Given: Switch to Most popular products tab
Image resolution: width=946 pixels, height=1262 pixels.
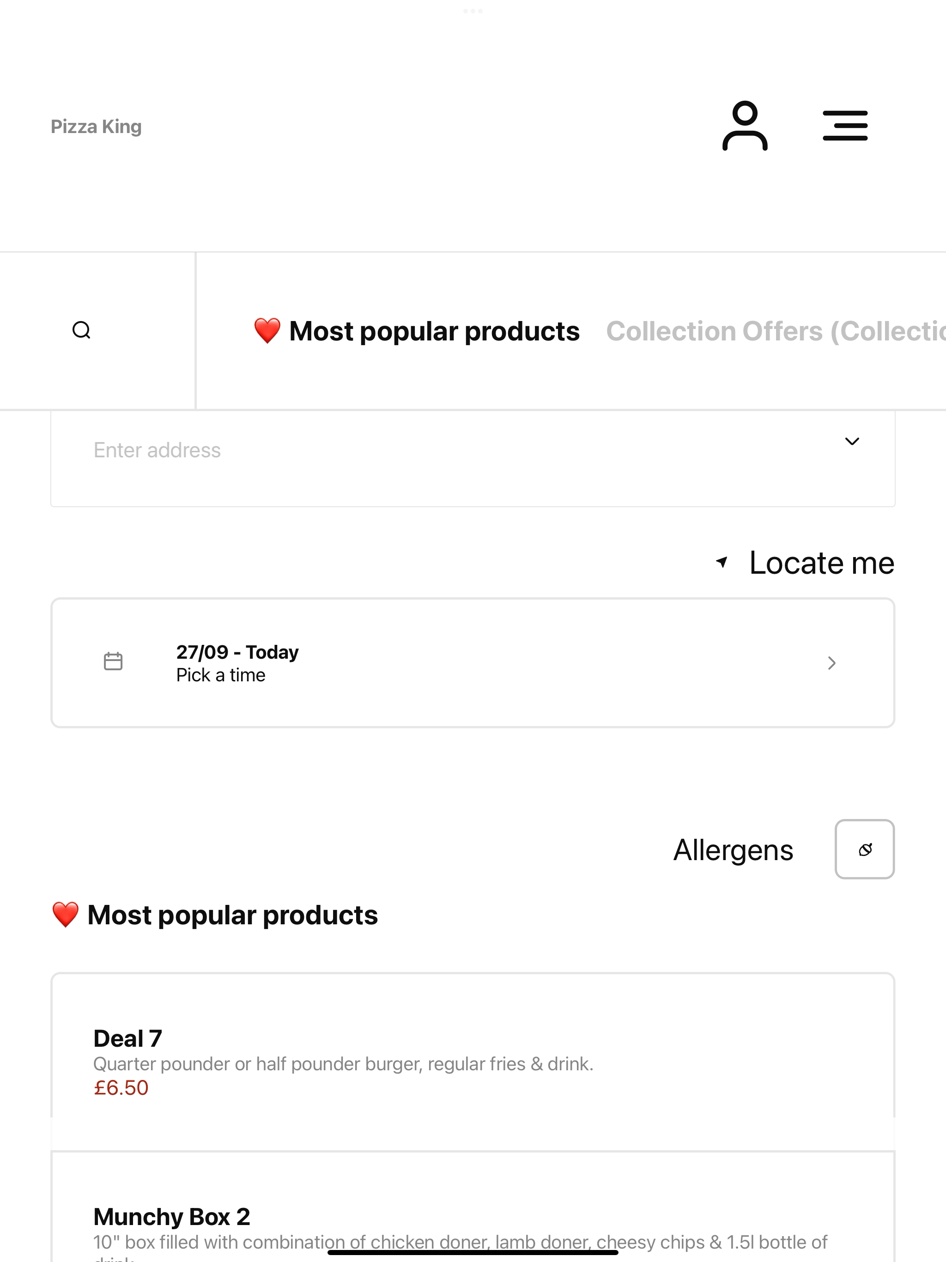Looking at the screenshot, I should [x=417, y=331].
